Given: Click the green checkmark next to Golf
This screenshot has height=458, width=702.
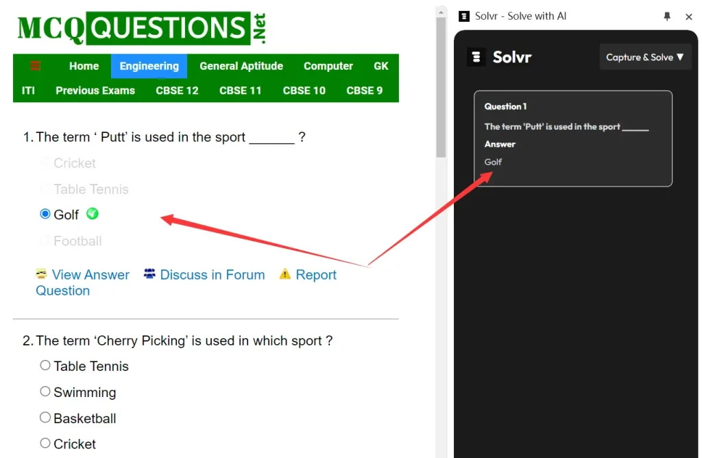Looking at the screenshot, I should pos(93,214).
